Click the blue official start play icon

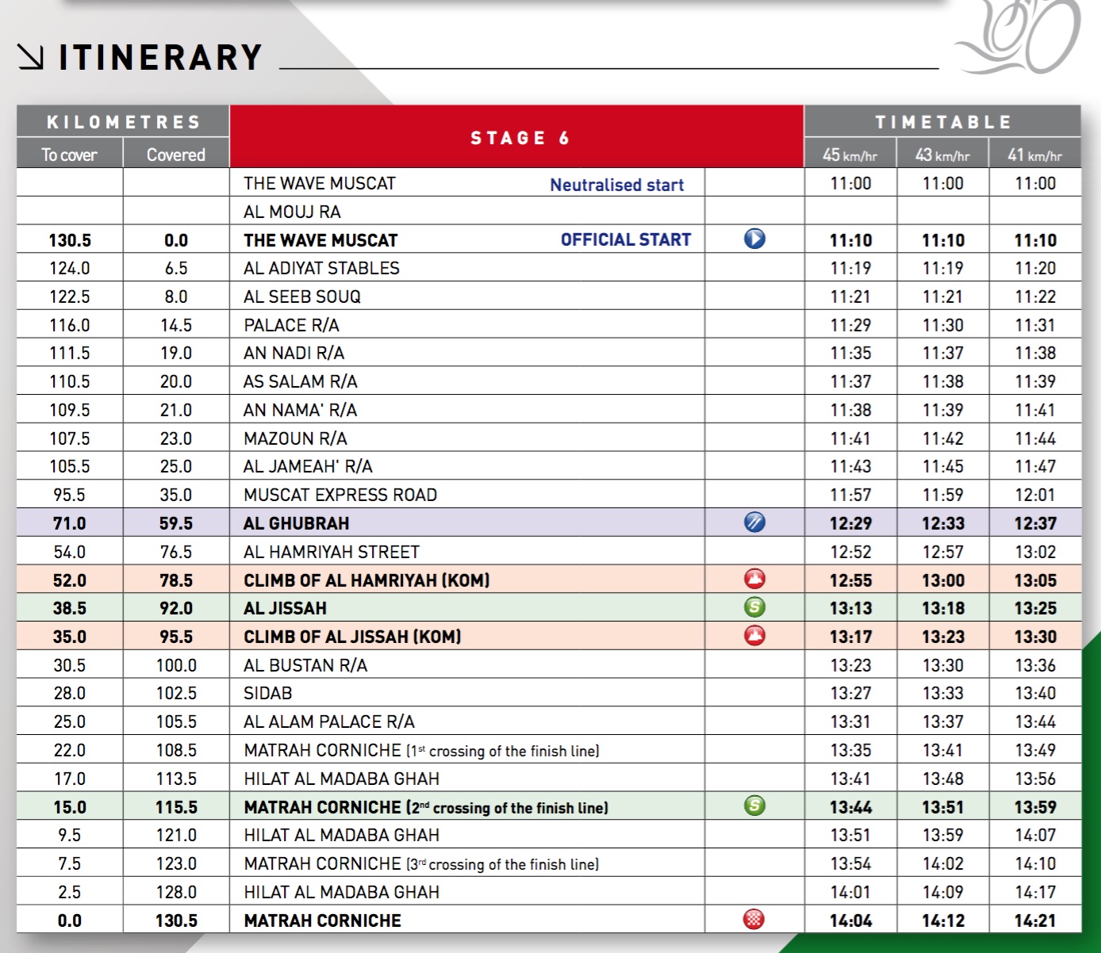[x=754, y=239]
